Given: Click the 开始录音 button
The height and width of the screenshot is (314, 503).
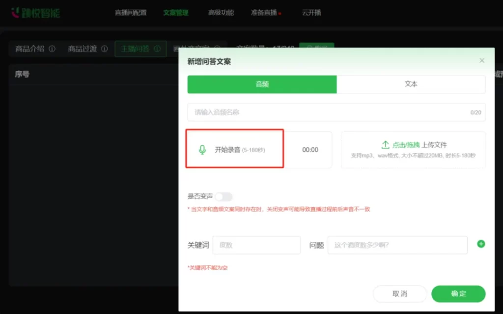Looking at the screenshot, I should pyautogui.click(x=234, y=150).
